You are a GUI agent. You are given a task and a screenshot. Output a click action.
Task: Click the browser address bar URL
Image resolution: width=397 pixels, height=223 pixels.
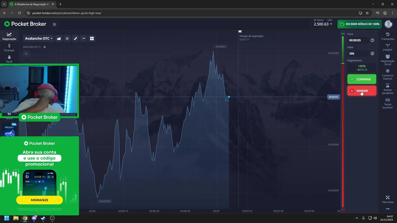(67, 13)
